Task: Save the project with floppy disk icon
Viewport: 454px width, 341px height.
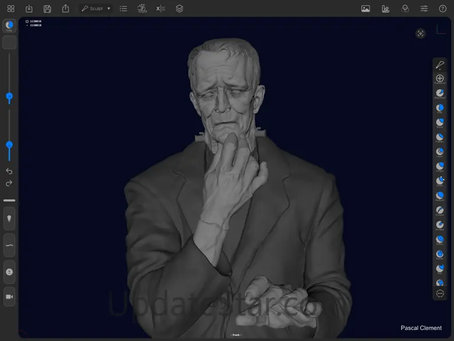Action: point(47,9)
